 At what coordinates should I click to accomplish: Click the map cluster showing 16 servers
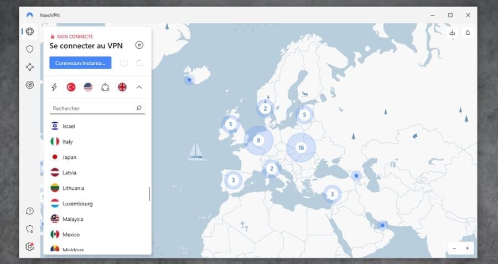301,148
